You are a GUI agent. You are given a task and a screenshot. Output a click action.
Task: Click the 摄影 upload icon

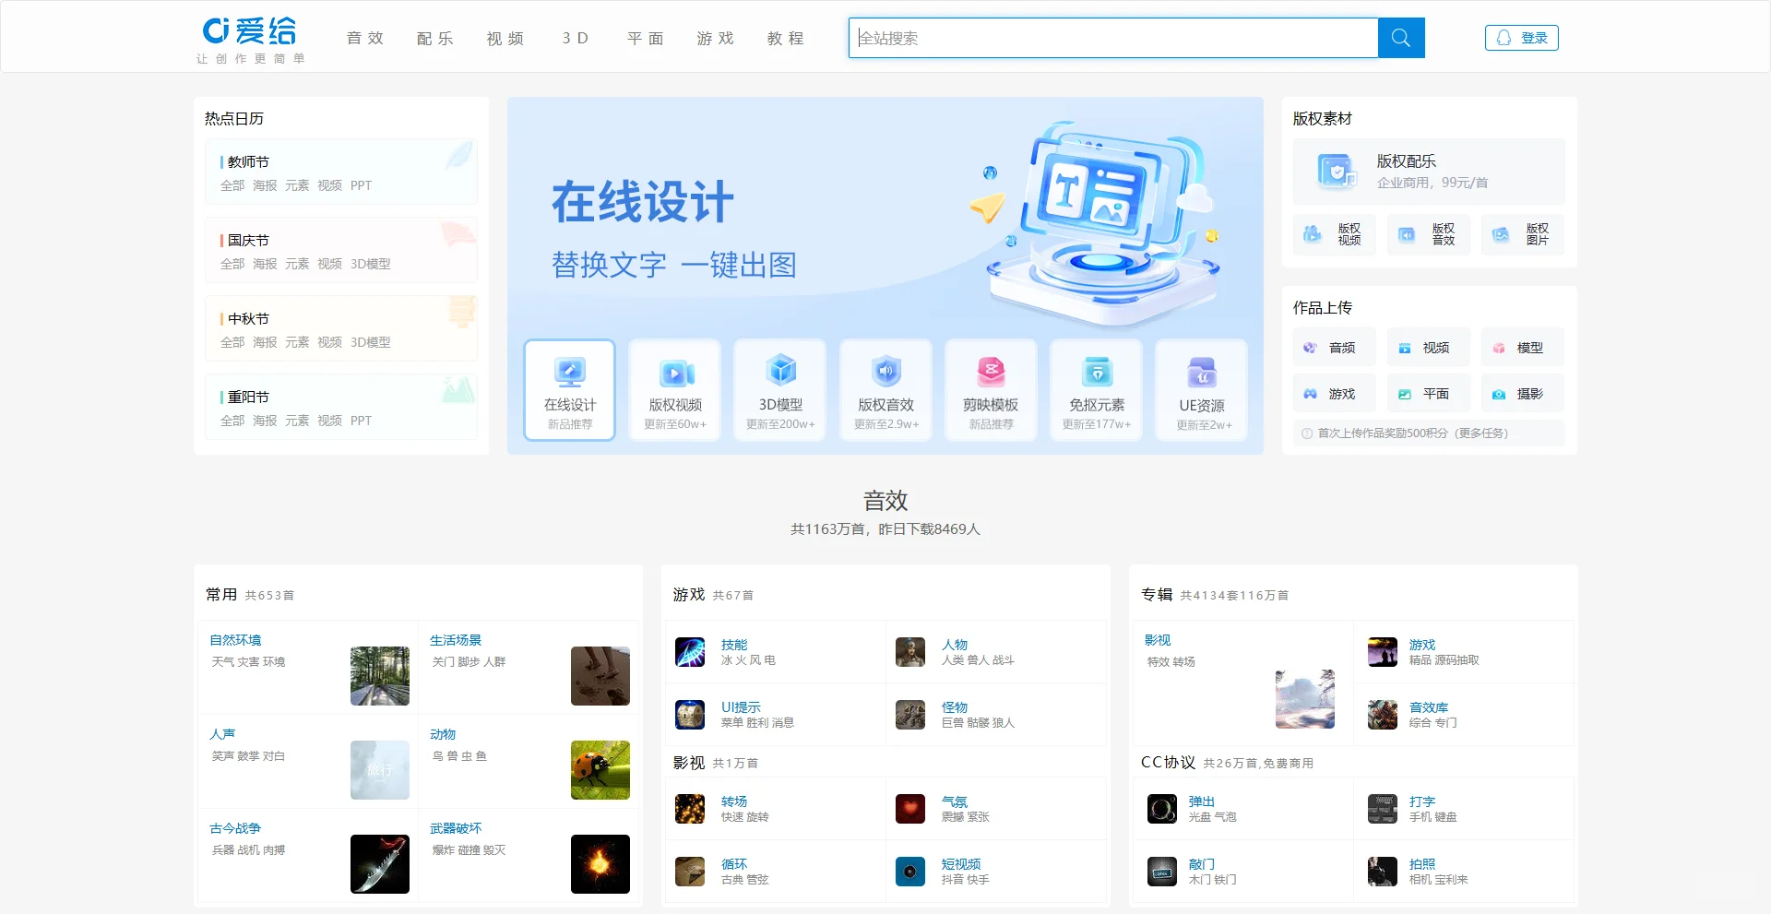point(1499,393)
